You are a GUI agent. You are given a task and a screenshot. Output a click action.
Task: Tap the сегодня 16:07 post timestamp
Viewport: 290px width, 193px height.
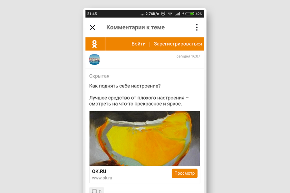pos(188,56)
